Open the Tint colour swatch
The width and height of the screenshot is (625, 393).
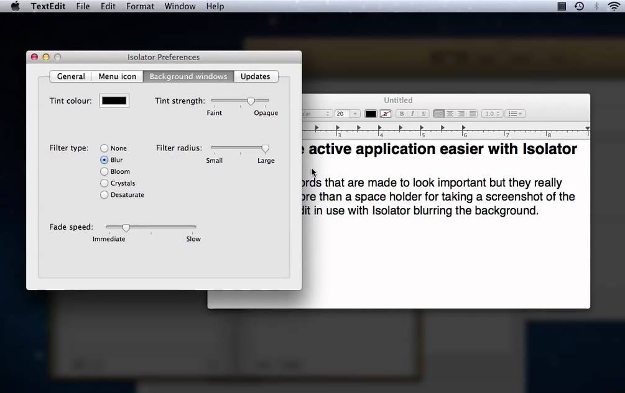[x=114, y=101]
